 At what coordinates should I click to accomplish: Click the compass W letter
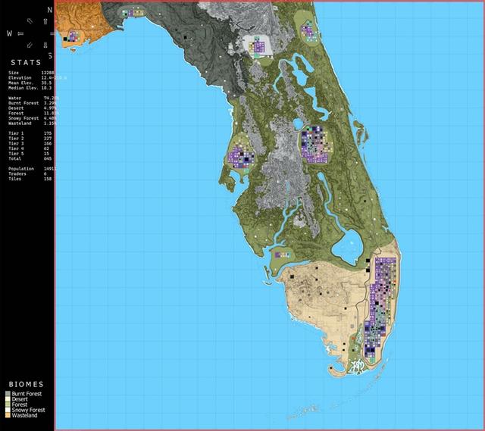click(x=10, y=33)
